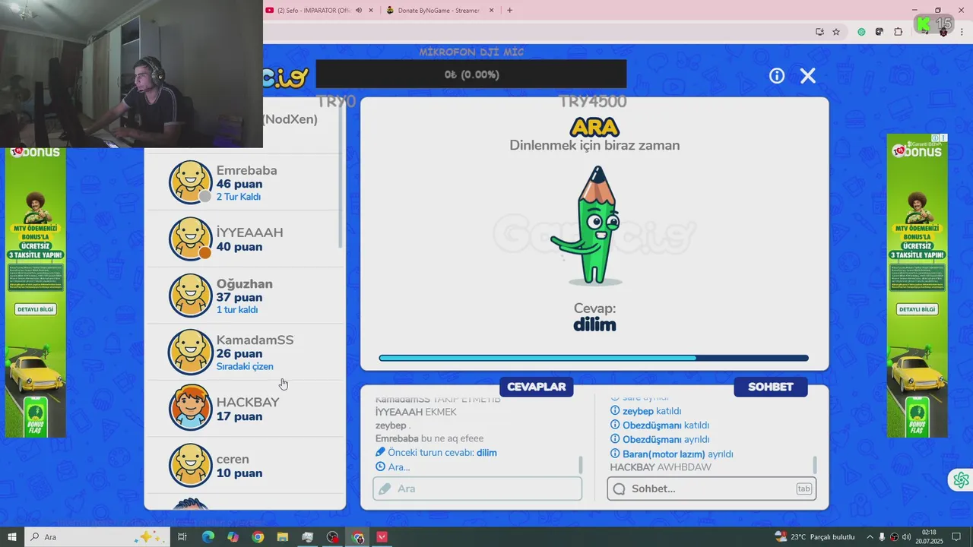Click the webcam overlay thumbnail
Image resolution: width=973 pixels, height=547 pixels.
[x=132, y=74]
